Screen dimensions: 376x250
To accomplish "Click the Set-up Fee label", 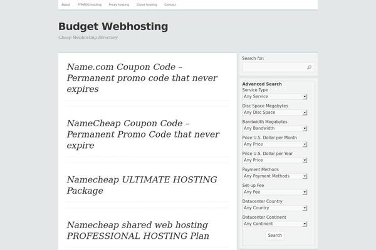I will 253,186.
